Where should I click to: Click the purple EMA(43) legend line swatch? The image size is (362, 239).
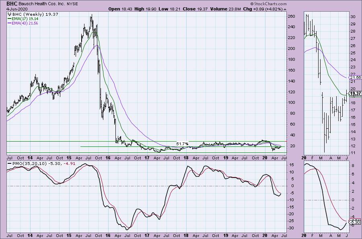tap(10, 23)
